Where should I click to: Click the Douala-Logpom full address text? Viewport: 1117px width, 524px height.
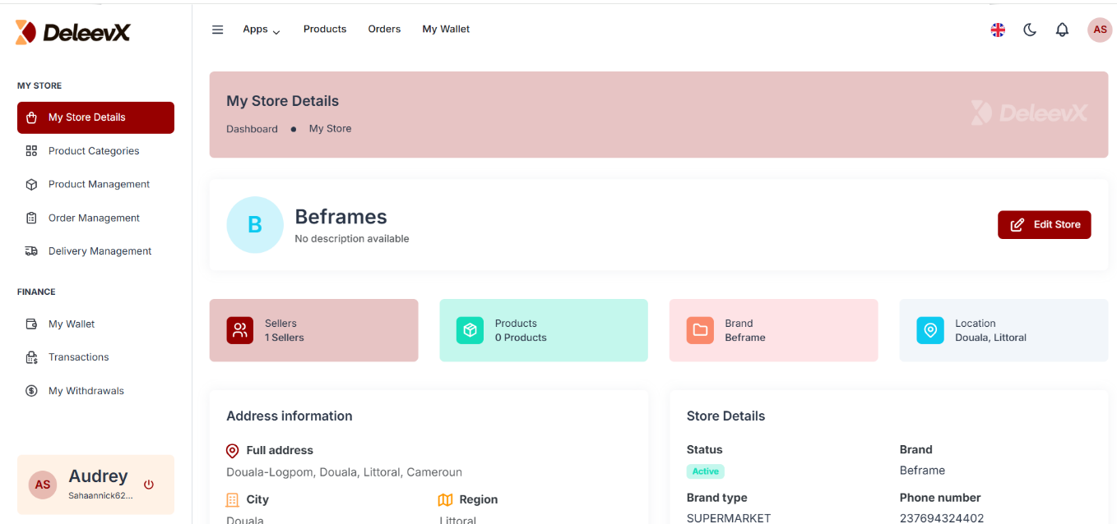344,472
